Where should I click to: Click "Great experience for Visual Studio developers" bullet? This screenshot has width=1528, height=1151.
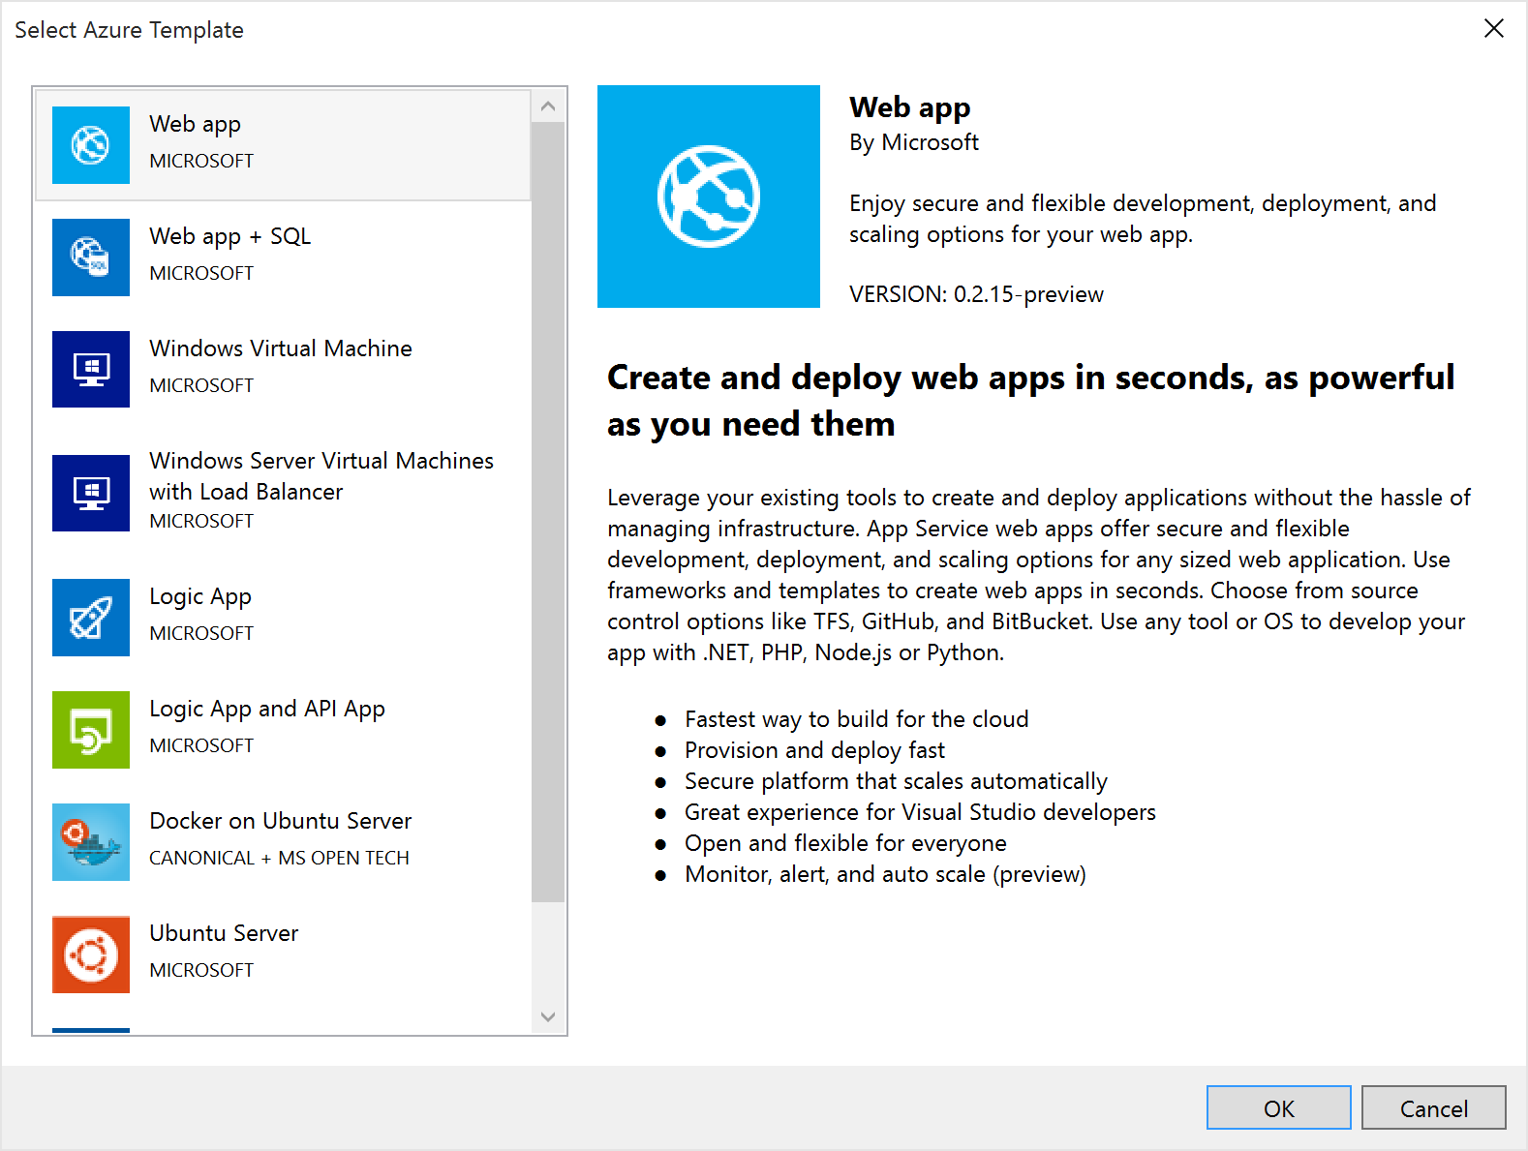tap(920, 812)
